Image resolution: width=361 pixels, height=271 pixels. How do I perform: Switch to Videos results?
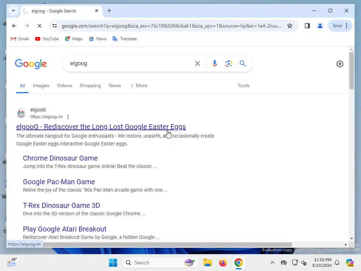(x=65, y=85)
